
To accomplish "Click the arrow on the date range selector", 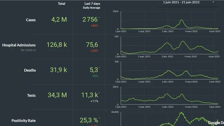I will pos(213,2).
